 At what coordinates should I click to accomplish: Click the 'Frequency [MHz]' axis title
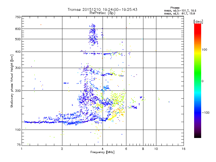(x=102, y=152)
